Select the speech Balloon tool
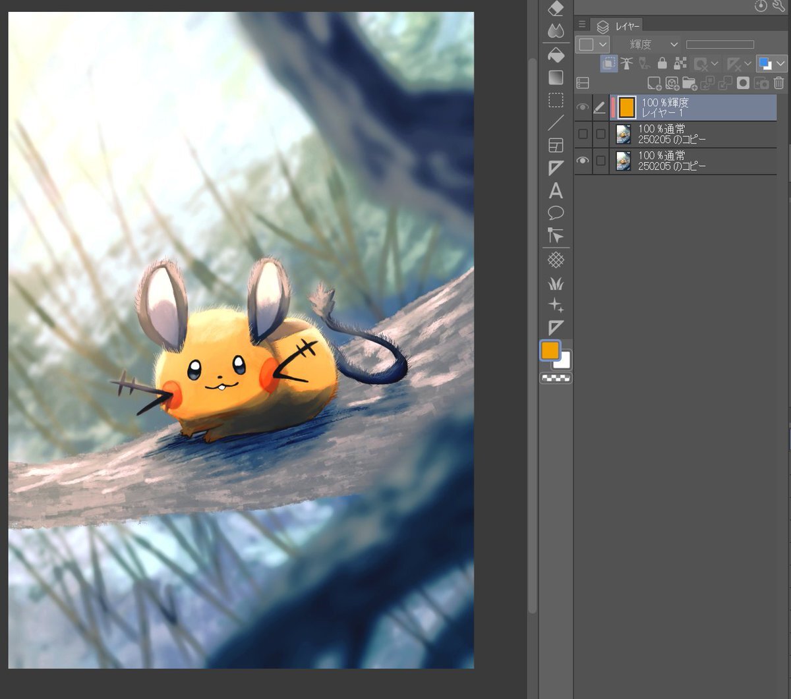The width and height of the screenshot is (791, 699). [556, 213]
